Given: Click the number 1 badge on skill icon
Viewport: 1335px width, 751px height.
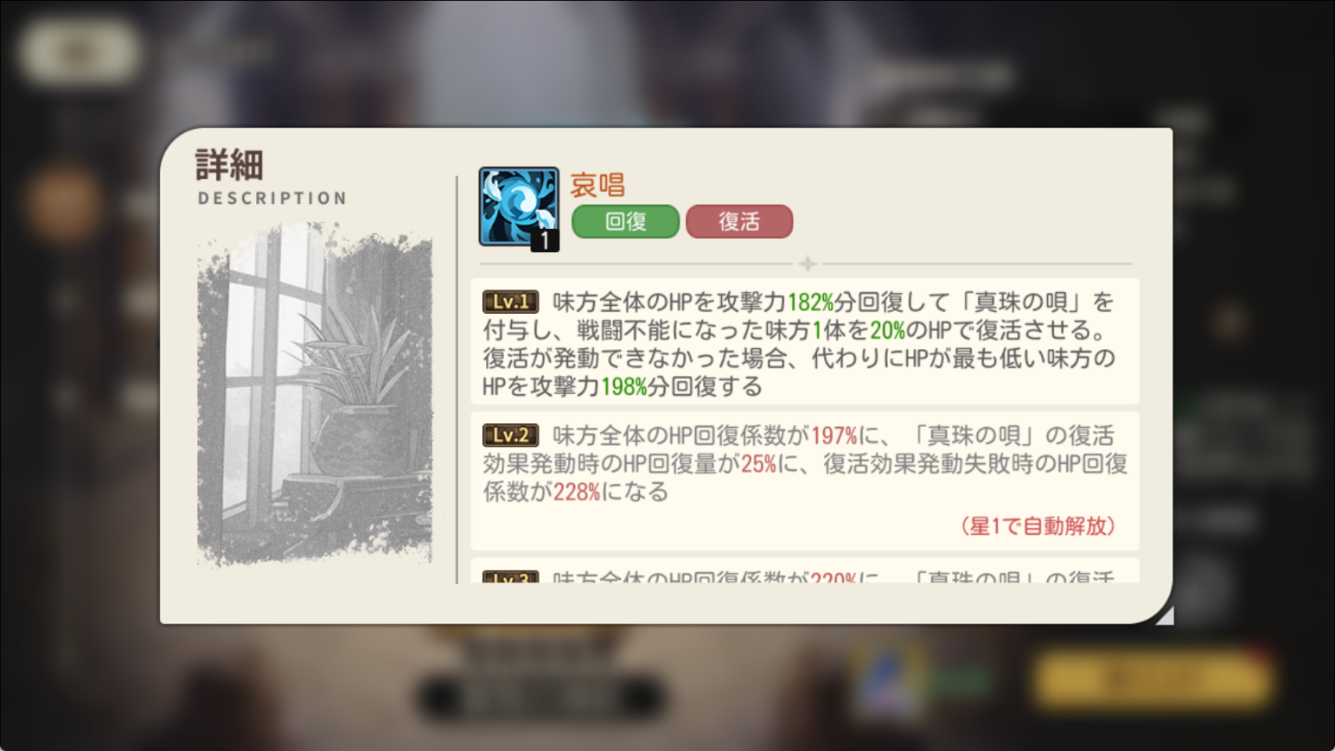Looking at the screenshot, I should [545, 239].
